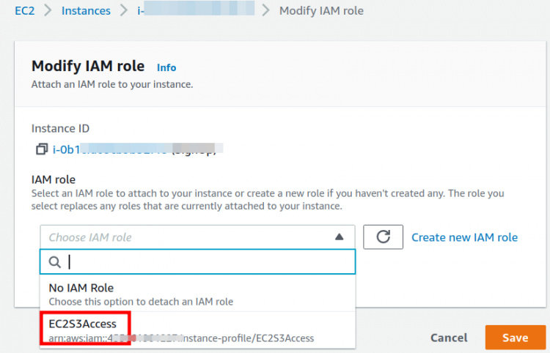Click the Modify IAM role panel heading

(88, 66)
